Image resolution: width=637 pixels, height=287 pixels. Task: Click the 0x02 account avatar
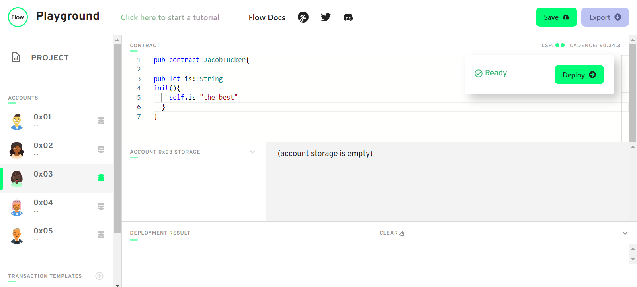17,150
